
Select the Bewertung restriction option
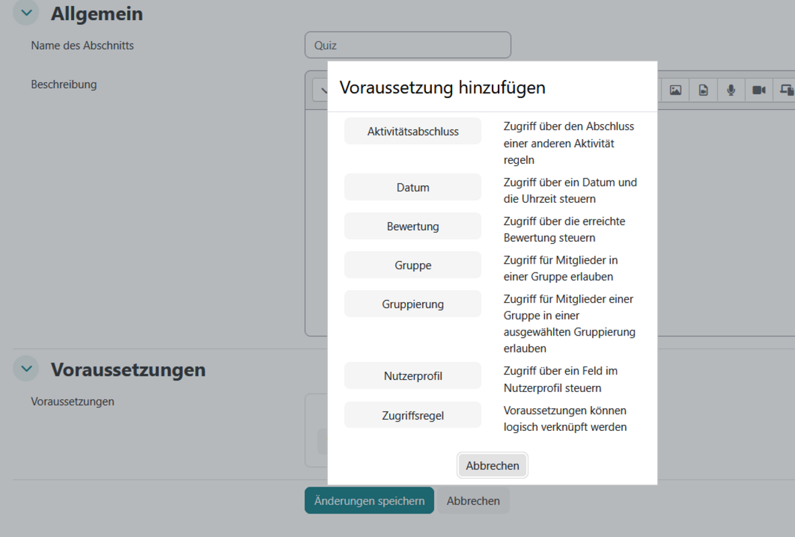[413, 226]
